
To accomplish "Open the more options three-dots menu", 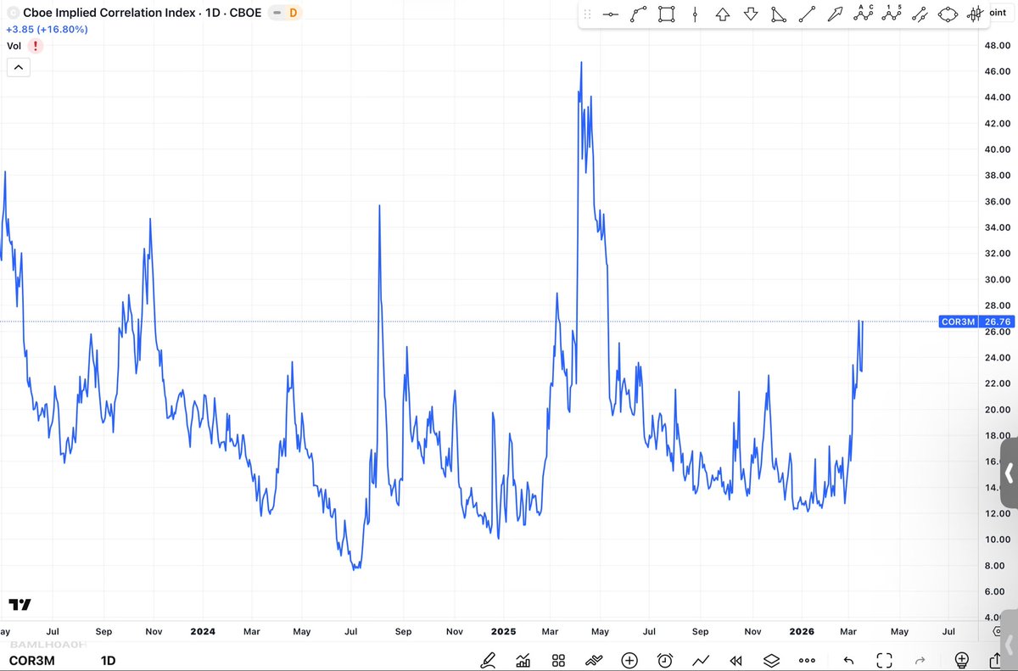I will coord(807,660).
